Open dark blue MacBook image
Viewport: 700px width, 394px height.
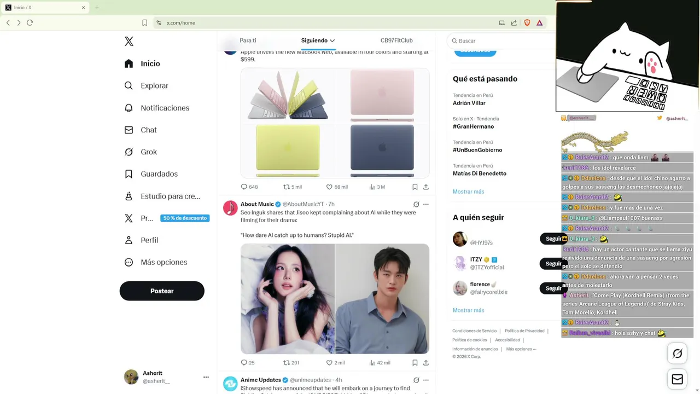click(x=382, y=150)
